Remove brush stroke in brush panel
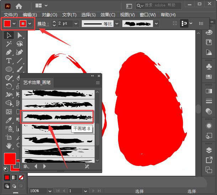Viewport: 217px width, 195px height. click(x=87, y=166)
